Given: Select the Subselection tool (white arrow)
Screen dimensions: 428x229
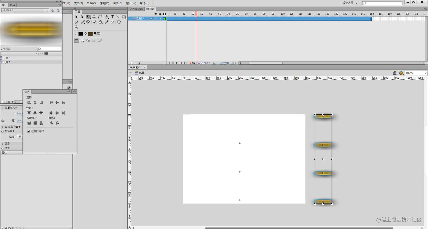Looking at the screenshot, I should [x=82, y=17].
